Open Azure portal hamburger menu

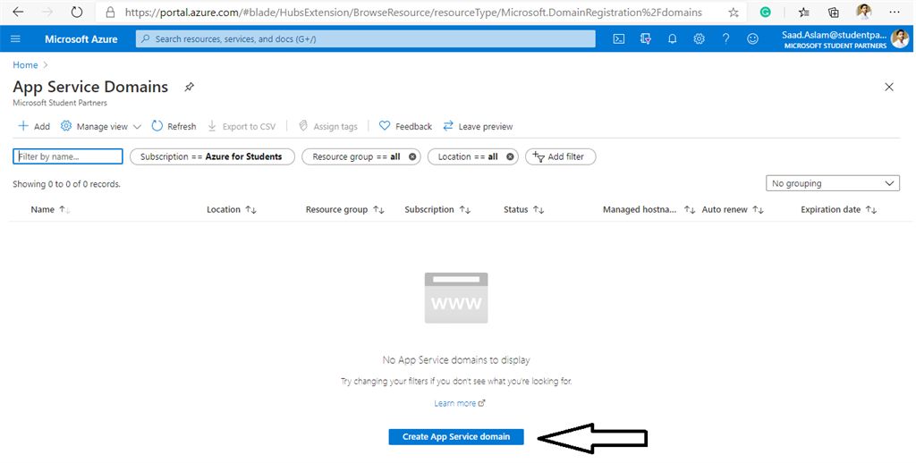(16, 39)
